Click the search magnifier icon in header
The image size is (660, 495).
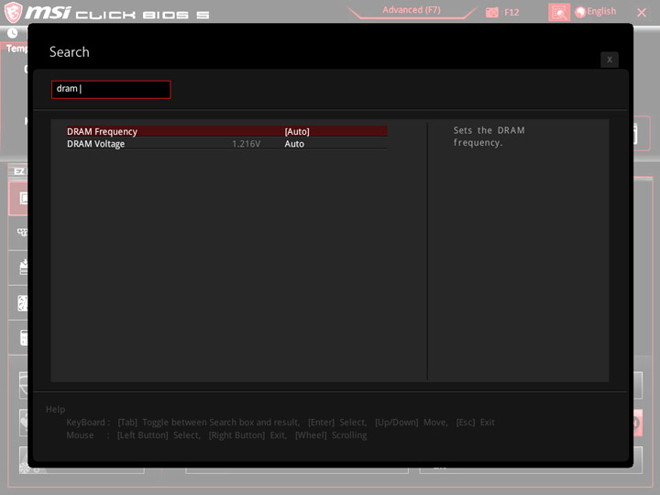coord(559,12)
